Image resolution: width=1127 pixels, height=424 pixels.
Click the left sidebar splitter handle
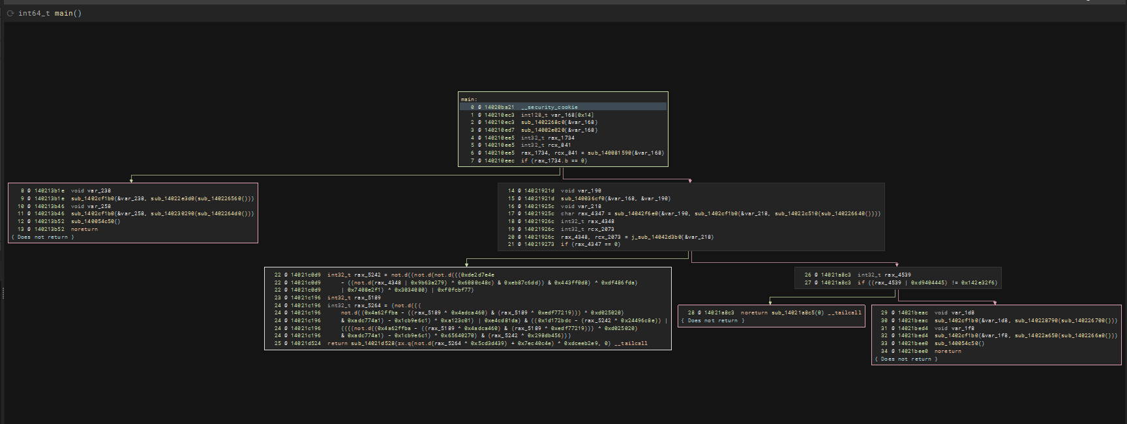(3, 293)
